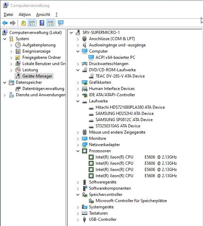Click the Audioeingänge speaker icon
The height and width of the screenshot is (226, 203).
pos(84,45)
